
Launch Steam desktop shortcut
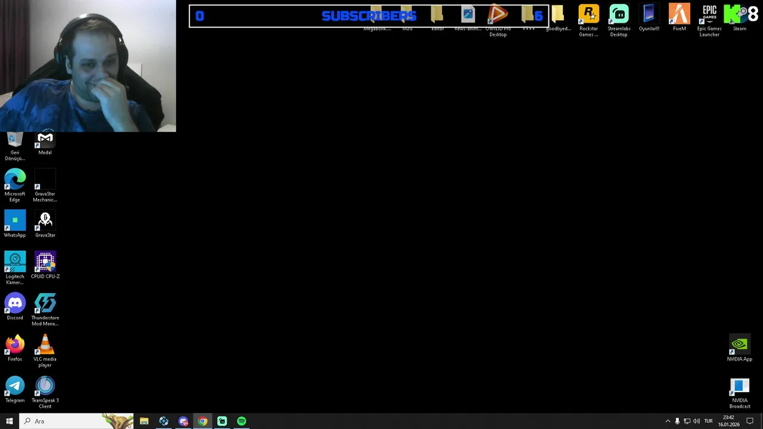pyautogui.click(x=739, y=17)
